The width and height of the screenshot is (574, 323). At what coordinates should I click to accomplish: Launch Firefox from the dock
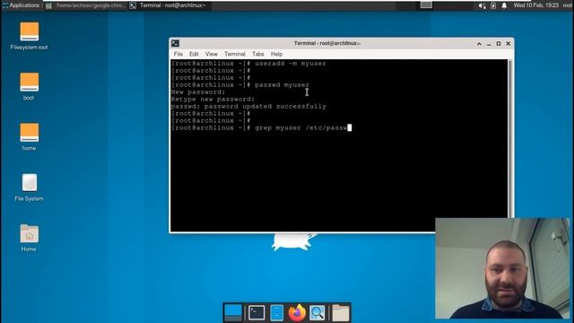[297, 313]
